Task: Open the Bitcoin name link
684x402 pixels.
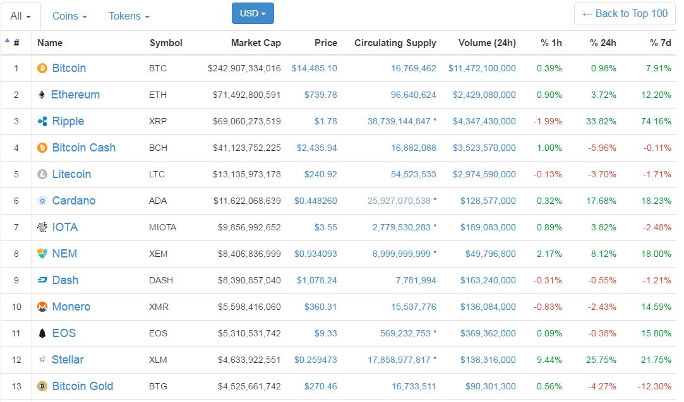Action: click(x=69, y=68)
